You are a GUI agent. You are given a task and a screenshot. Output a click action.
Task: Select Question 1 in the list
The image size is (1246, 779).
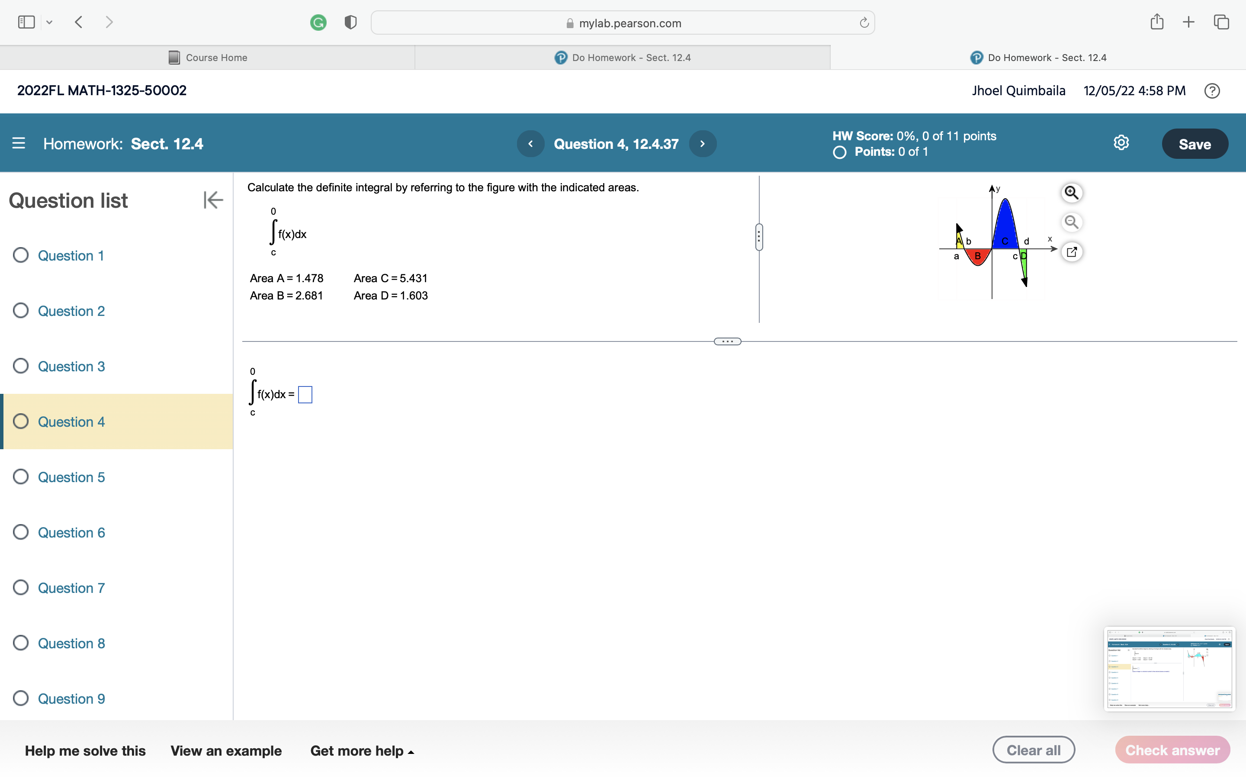point(71,255)
